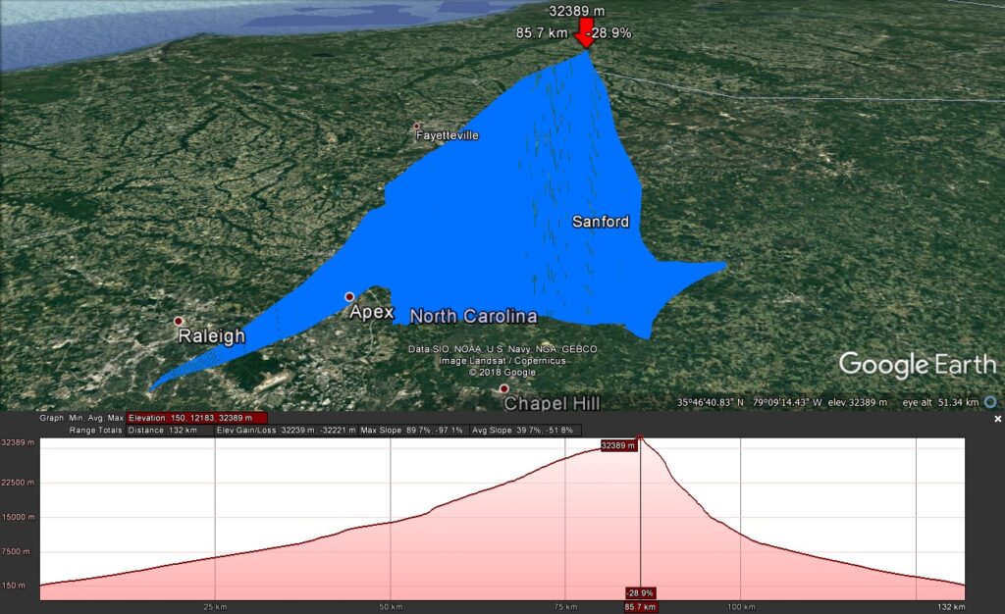Viewport: 1005px width, 614px height.
Task: Select the Distance 132 km range total
Action: click(x=169, y=430)
